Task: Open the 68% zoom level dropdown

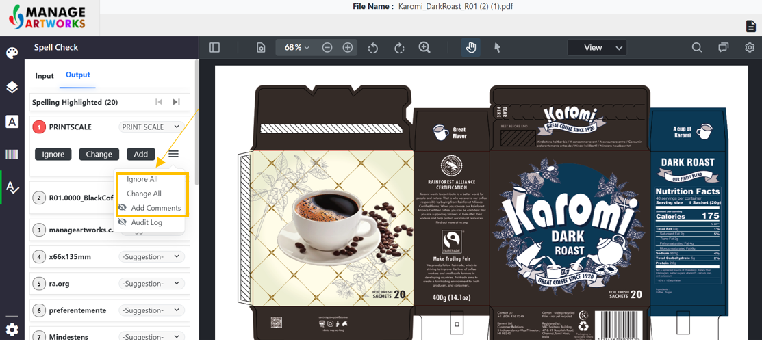Action: tap(296, 48)
